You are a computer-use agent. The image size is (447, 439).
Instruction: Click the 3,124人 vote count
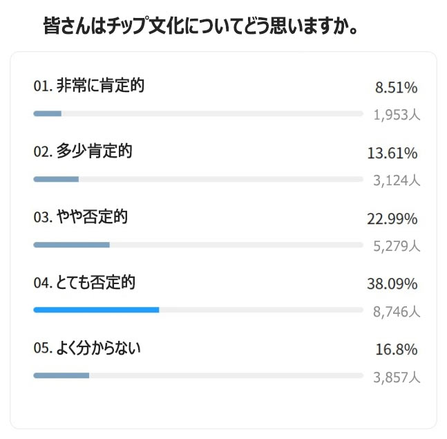click(x=397, y=180)
